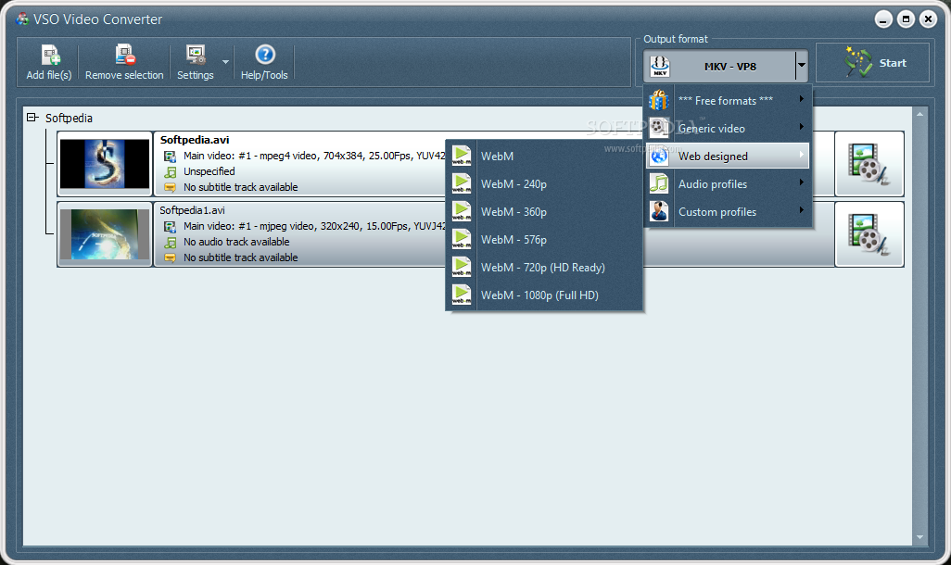Image resolution: width=951 pixels, height=565 pixels.
Task: Open the output format dropdown arrow
Action: click(x=801, y=66)
